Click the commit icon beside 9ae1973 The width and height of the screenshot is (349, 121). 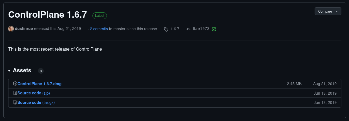[x=188, y=29]
